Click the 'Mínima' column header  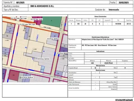click(x=92, y=61)
